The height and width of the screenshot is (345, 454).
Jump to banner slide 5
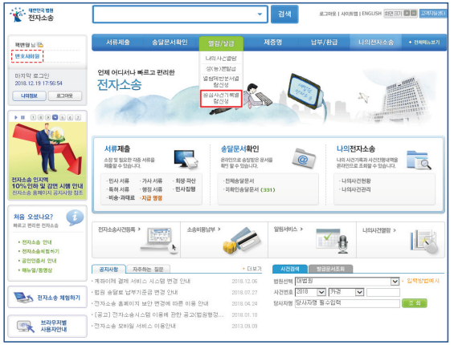tap(63, 117)
